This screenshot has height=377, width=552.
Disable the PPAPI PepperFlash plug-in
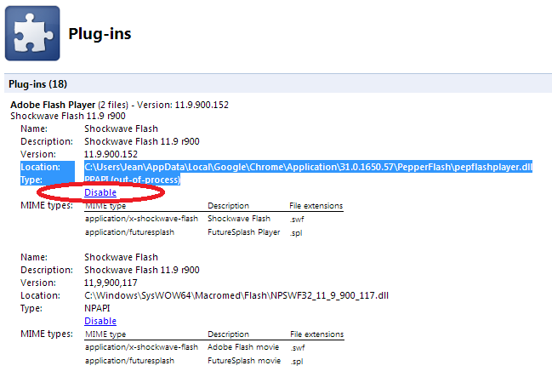tap(100, 192)
